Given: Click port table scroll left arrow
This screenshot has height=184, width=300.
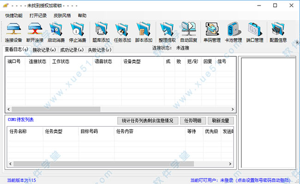Looking at the screenshot, I should (9, 109).
